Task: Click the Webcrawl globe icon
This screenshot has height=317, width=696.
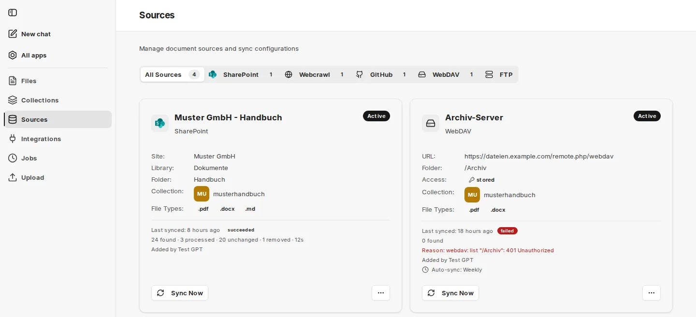Action: click(289, 74)
